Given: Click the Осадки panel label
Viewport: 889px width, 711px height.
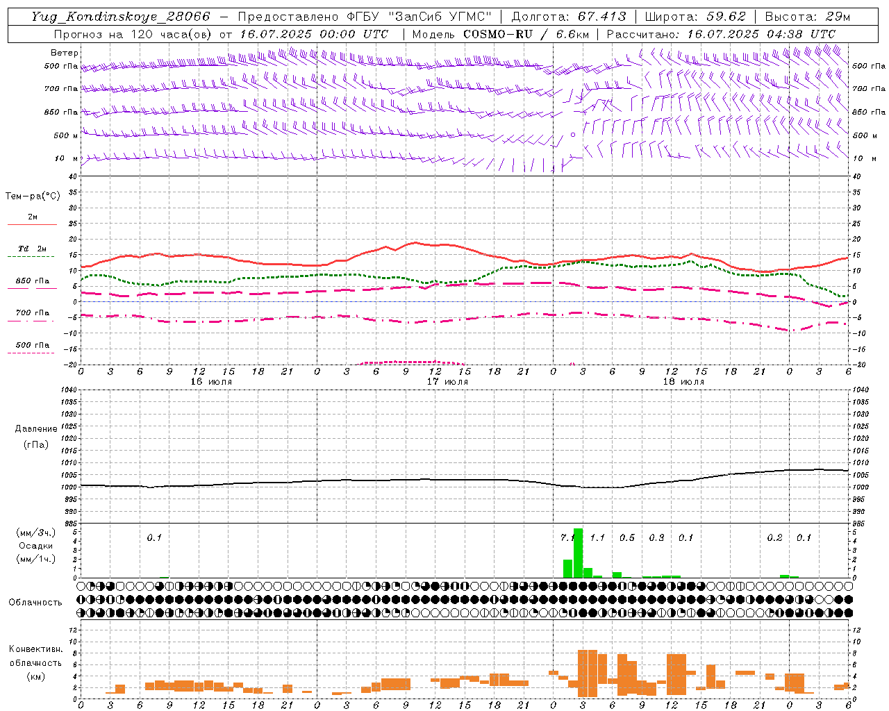Looking at the screenshot, I should coord(36,546).
